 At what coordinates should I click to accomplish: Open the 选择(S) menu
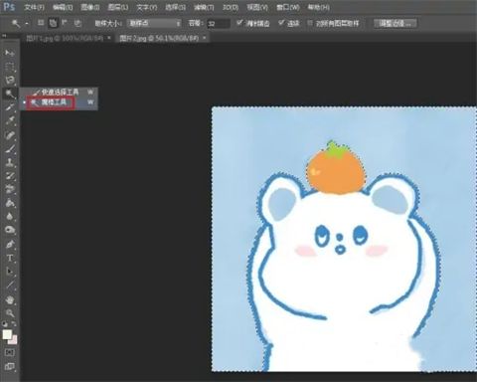[175, 7]
